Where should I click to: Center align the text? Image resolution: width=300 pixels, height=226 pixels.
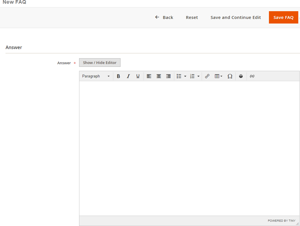(x=159, y=76)
